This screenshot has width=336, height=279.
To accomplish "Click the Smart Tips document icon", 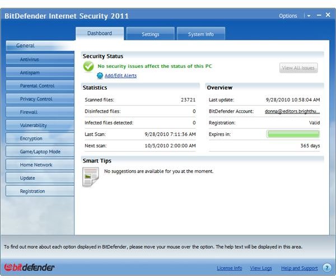I will click(91, 177).
